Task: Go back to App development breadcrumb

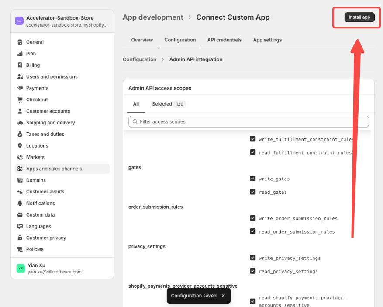Action: pos(153,17)
